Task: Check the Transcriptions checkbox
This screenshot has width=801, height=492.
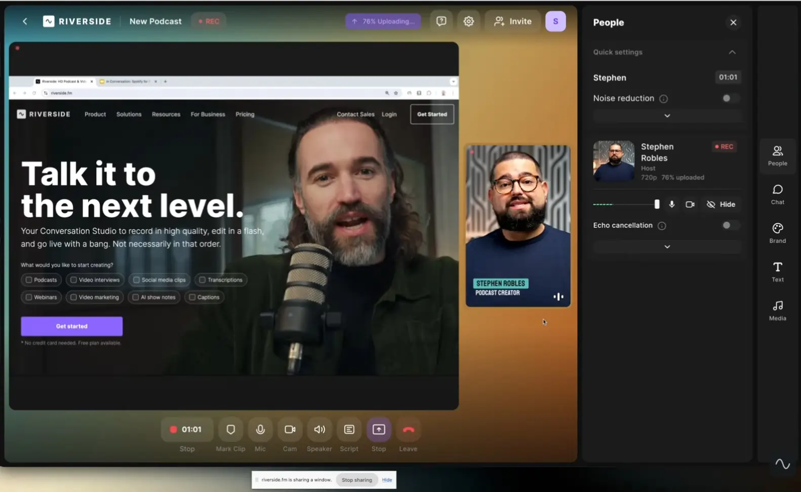Action: (202, 280)
